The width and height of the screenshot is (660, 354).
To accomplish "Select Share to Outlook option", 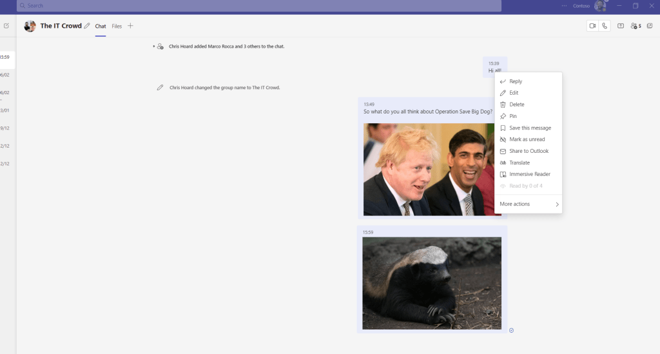I will (x=529, y=151).
